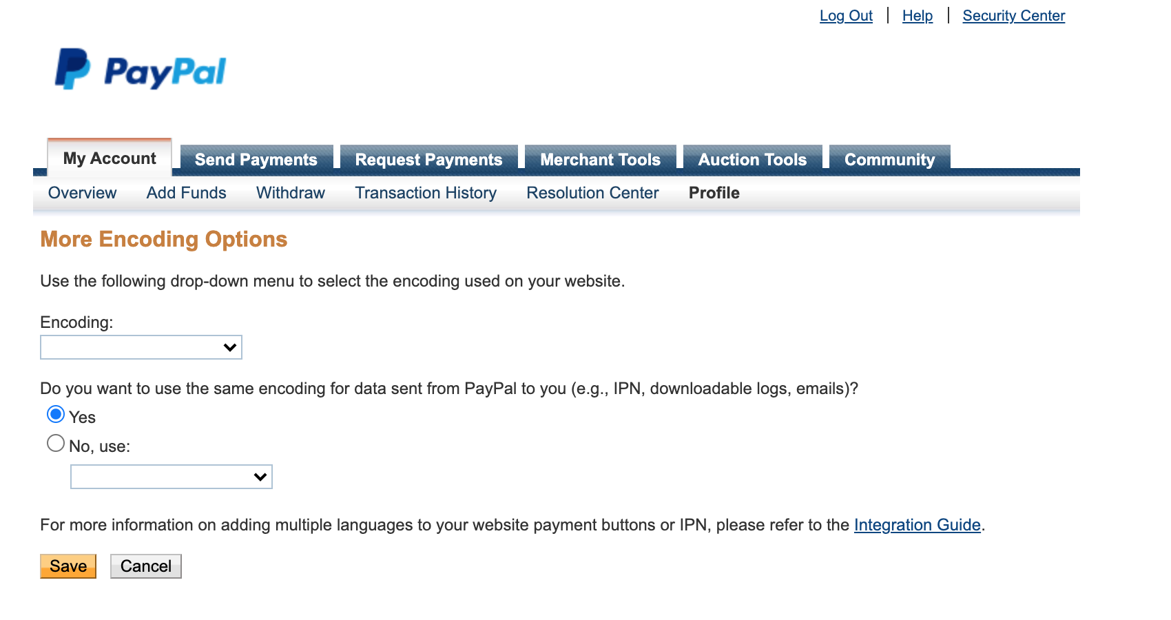Click the Withdraw submenu item
The image size is (1171, 620).
point(291,193)
